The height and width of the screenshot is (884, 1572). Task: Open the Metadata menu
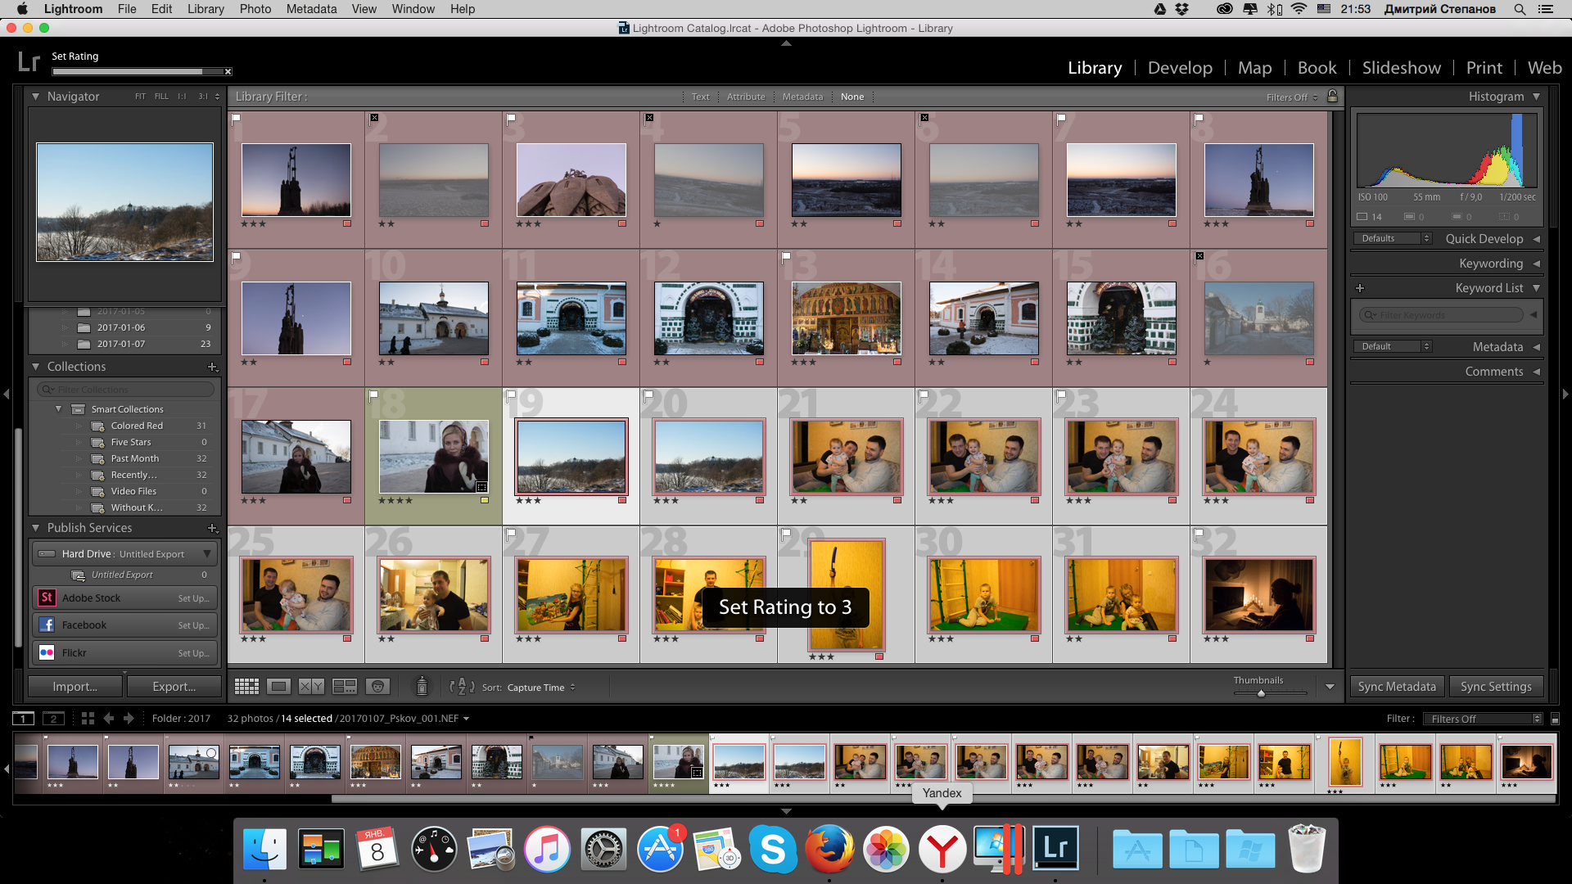(311, 9)
